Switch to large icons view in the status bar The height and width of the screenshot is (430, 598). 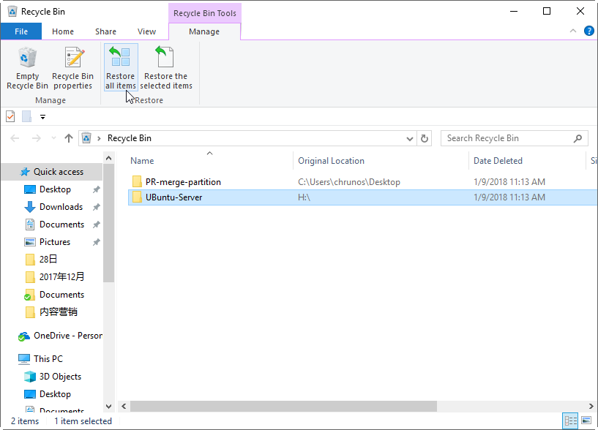point(586,420)
